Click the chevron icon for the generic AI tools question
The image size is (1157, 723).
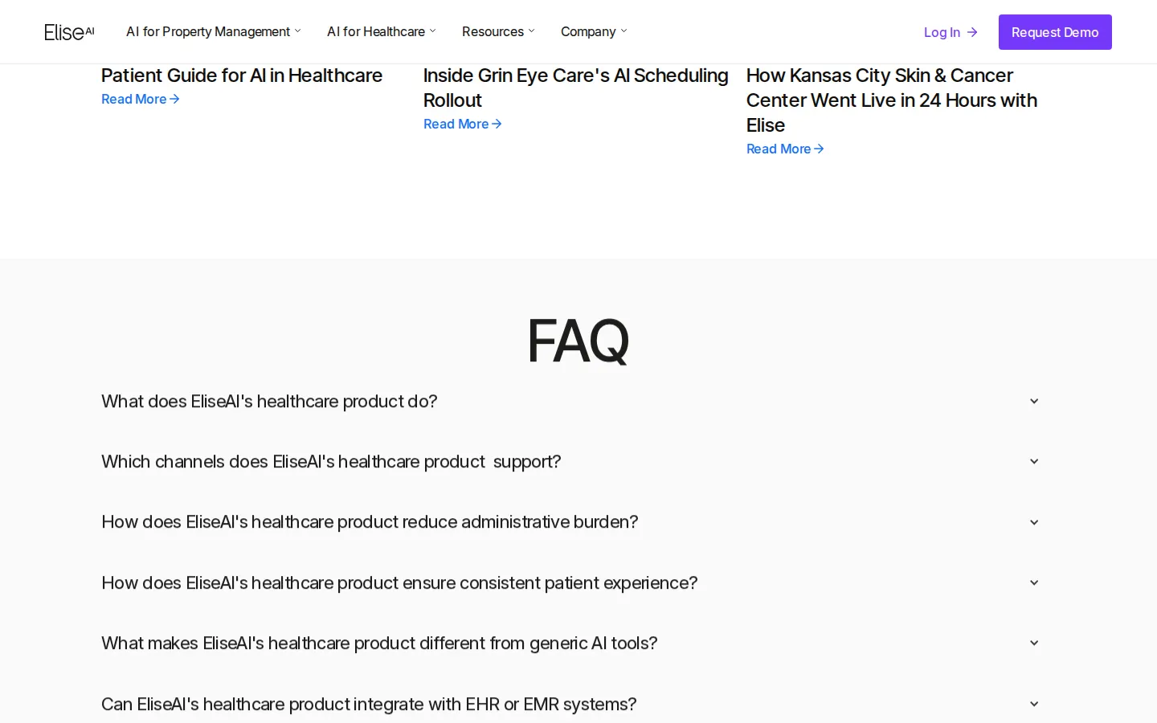pyautogui.click(x=1034, y=643)
